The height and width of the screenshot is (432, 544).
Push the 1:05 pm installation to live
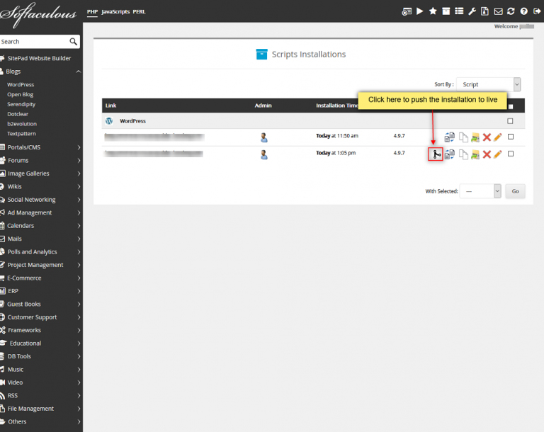click(x=436, y=154)
